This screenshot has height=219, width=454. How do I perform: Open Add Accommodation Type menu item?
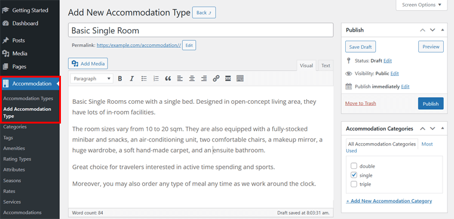(27, 113)
